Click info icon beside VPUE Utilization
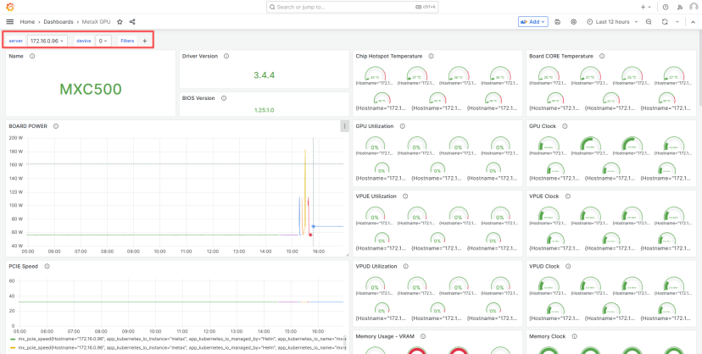This screenshot has height=354, width=702. point(405,196)
